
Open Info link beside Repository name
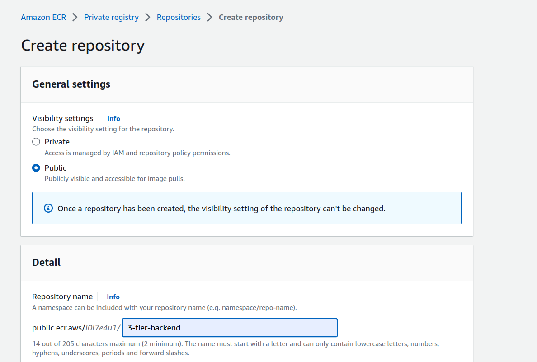pyautogui.click(x=113, y=297)
